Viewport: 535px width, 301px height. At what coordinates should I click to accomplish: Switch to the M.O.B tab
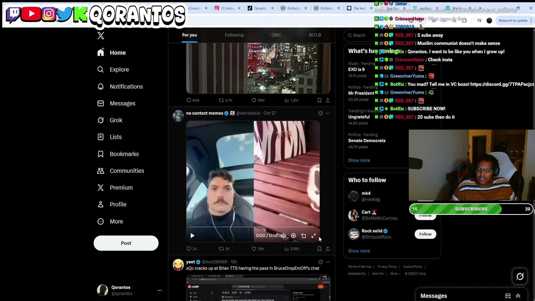(315, 35)
